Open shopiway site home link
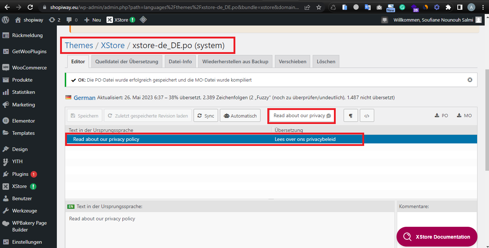The width and height of the screenshot is (489, 248). click(29, 20)
